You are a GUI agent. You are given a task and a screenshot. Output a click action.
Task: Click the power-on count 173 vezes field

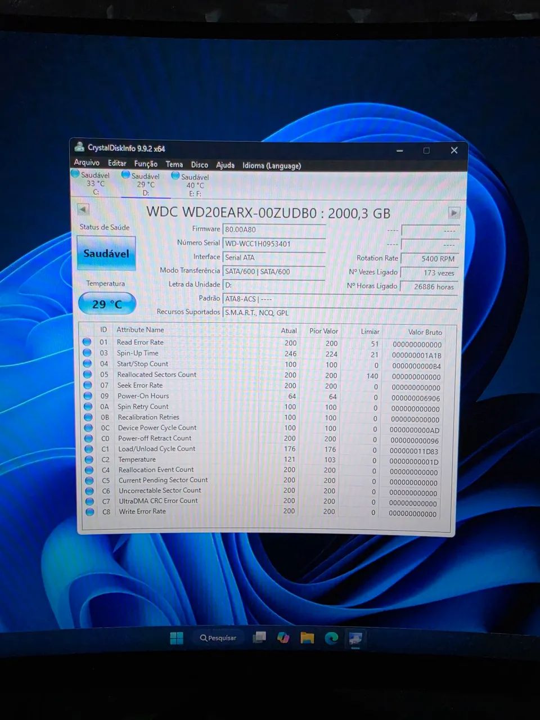tap(429, 273)
